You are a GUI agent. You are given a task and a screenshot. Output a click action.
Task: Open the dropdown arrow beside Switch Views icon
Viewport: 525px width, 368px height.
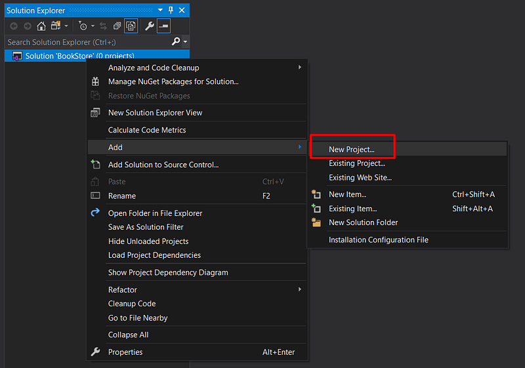point(66,26)
